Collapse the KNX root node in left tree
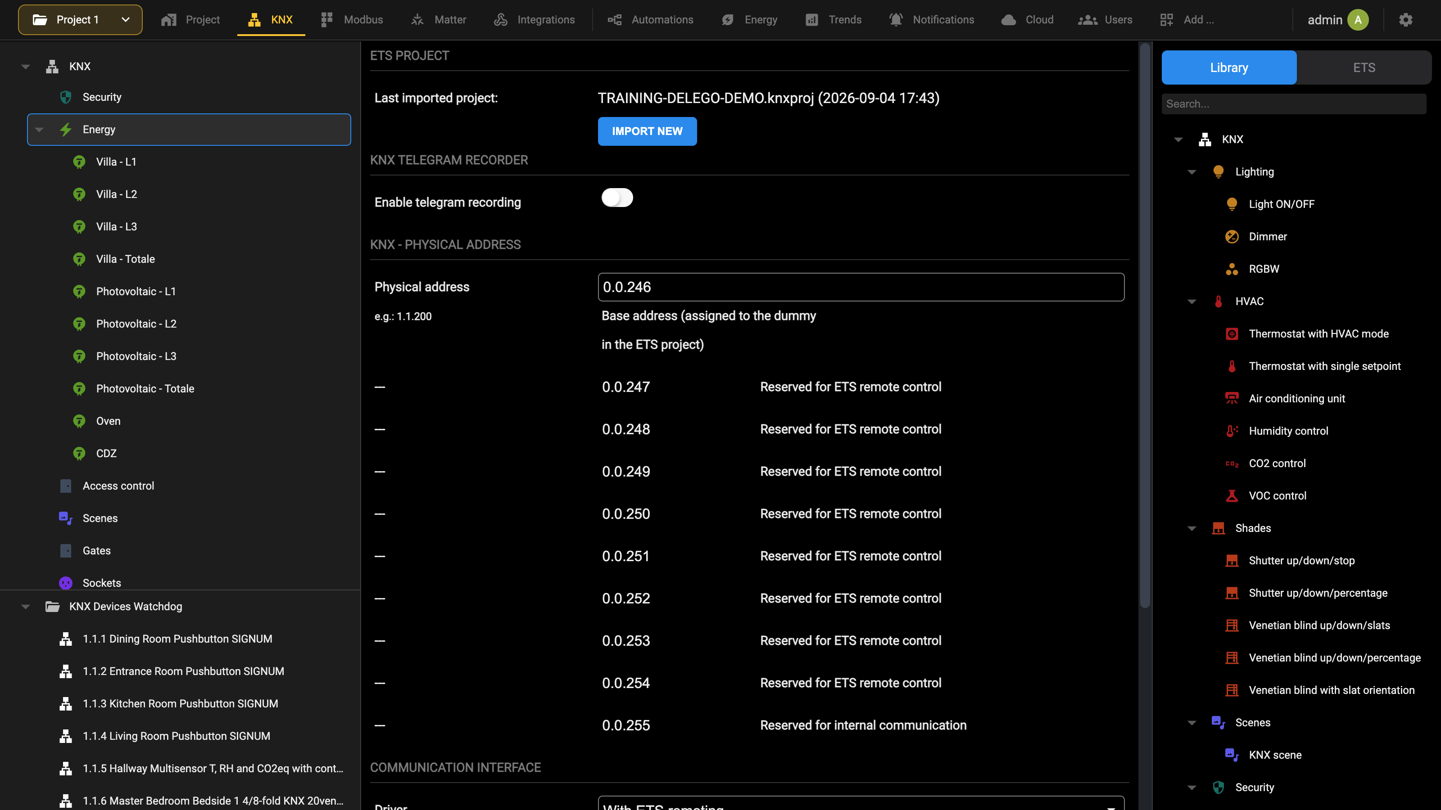 pyautogui.click(x=26, y=67)
